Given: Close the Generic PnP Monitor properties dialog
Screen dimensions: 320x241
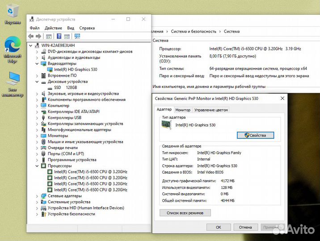Looking at the screenshot, I should [282, 98].
